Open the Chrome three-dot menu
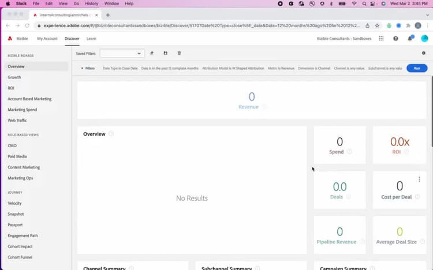This screenshot has width=433, height=270. pyautogui.click(x=427, y=26)
